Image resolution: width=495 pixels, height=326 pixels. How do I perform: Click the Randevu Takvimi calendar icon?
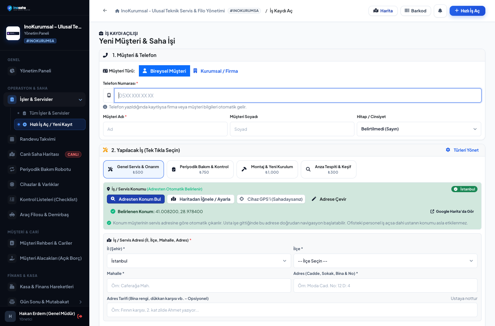pyautogui.click(x=12, y=139)
